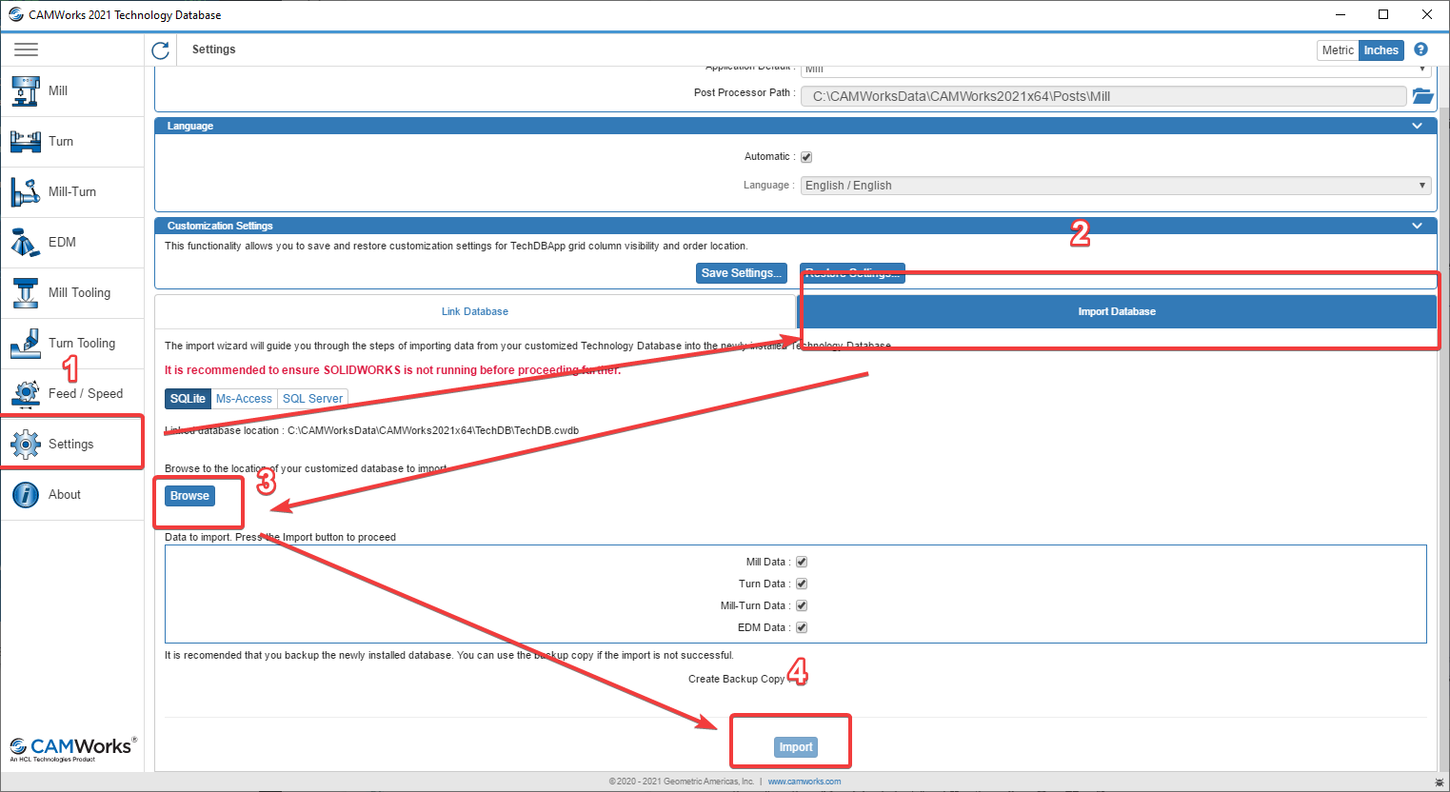Toggle the hamburger menu icon
The image size is (1450, 792).
(27, 49)
